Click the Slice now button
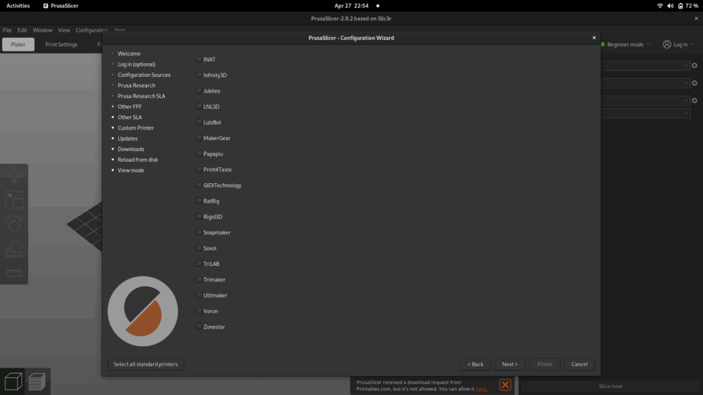The image size is (703, 395). click(610, 386)
